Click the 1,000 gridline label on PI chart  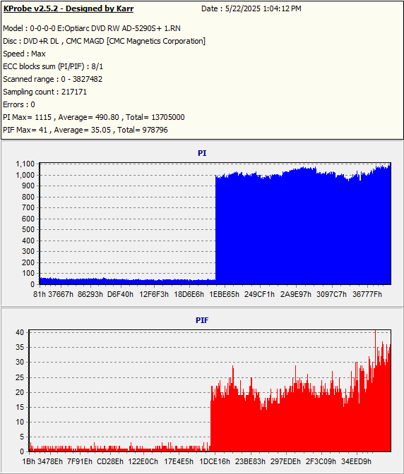(25, 175)
